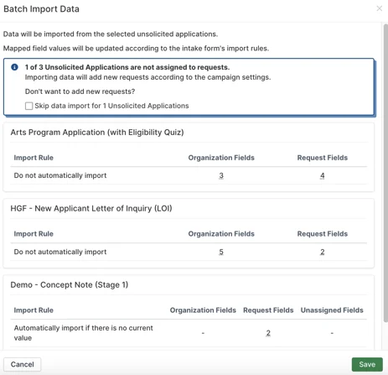Click 'Data will be imported from the selected' sentence
The image size is (388, 375).
pyautogui.click(x=111, y=34)
